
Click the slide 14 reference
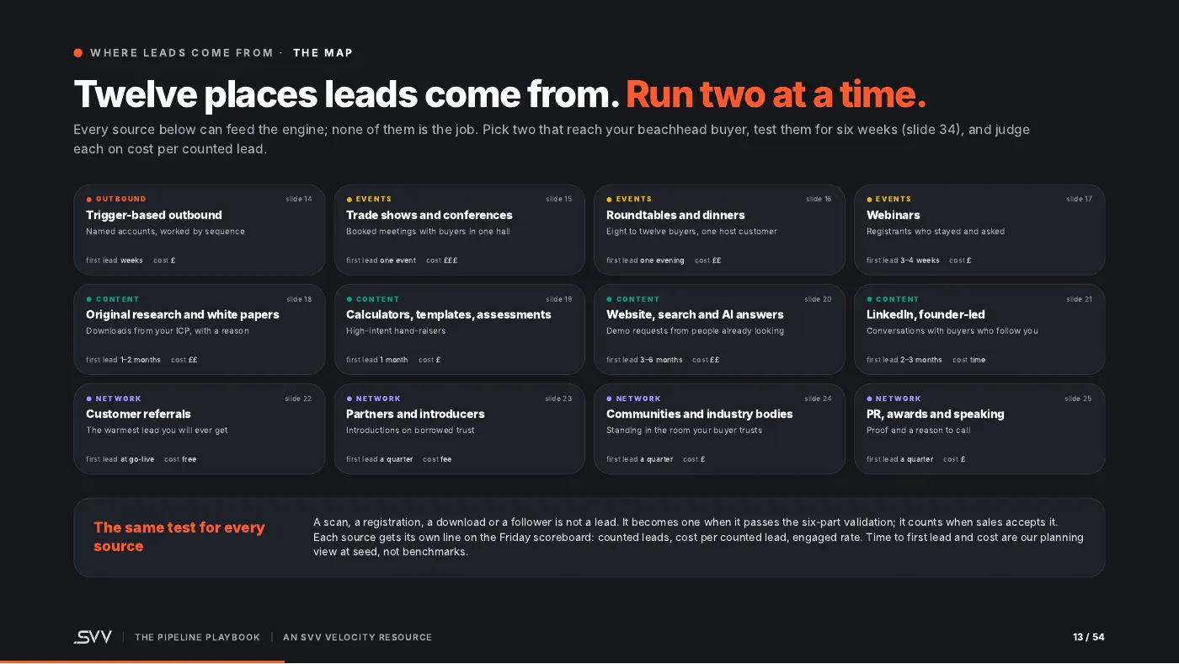point(299,200)
